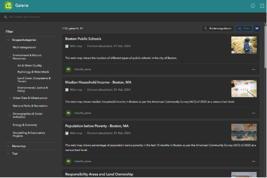Expand Urban Data & Infrastructure chevron
This screenshot has height=178, width=267.
coord(10,98)
